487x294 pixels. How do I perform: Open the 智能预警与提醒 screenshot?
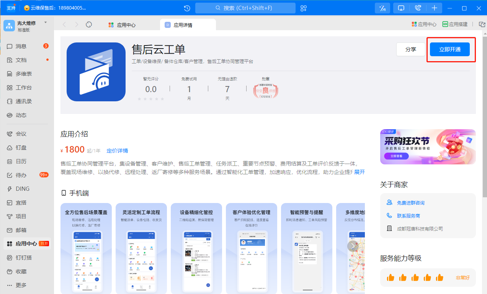(307, 249)
